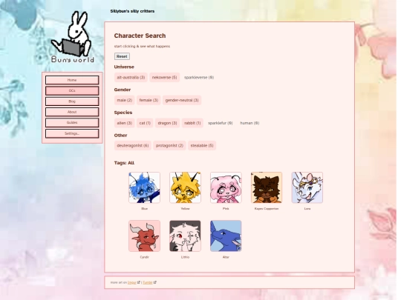This screenshot has height=300, width=401.
Task: Toggle the alt-australia (3) universe tag
Action: click(131, 77)
